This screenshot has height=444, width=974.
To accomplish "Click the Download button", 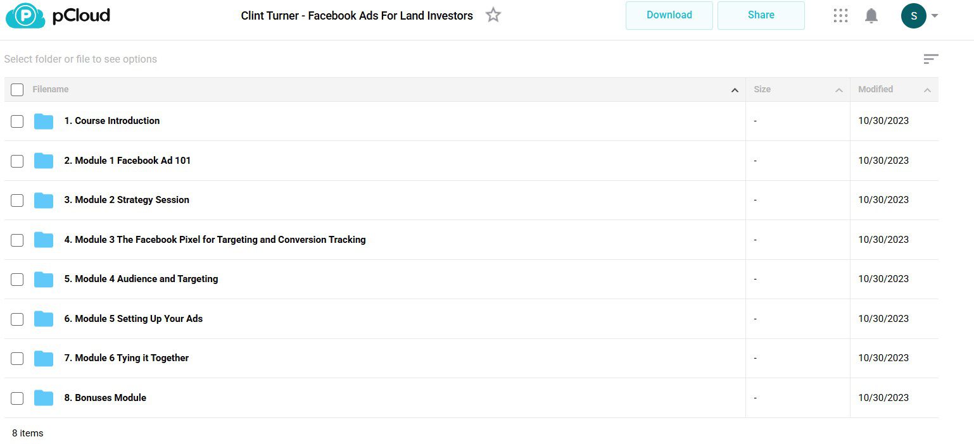I will (x=669, y=15).
